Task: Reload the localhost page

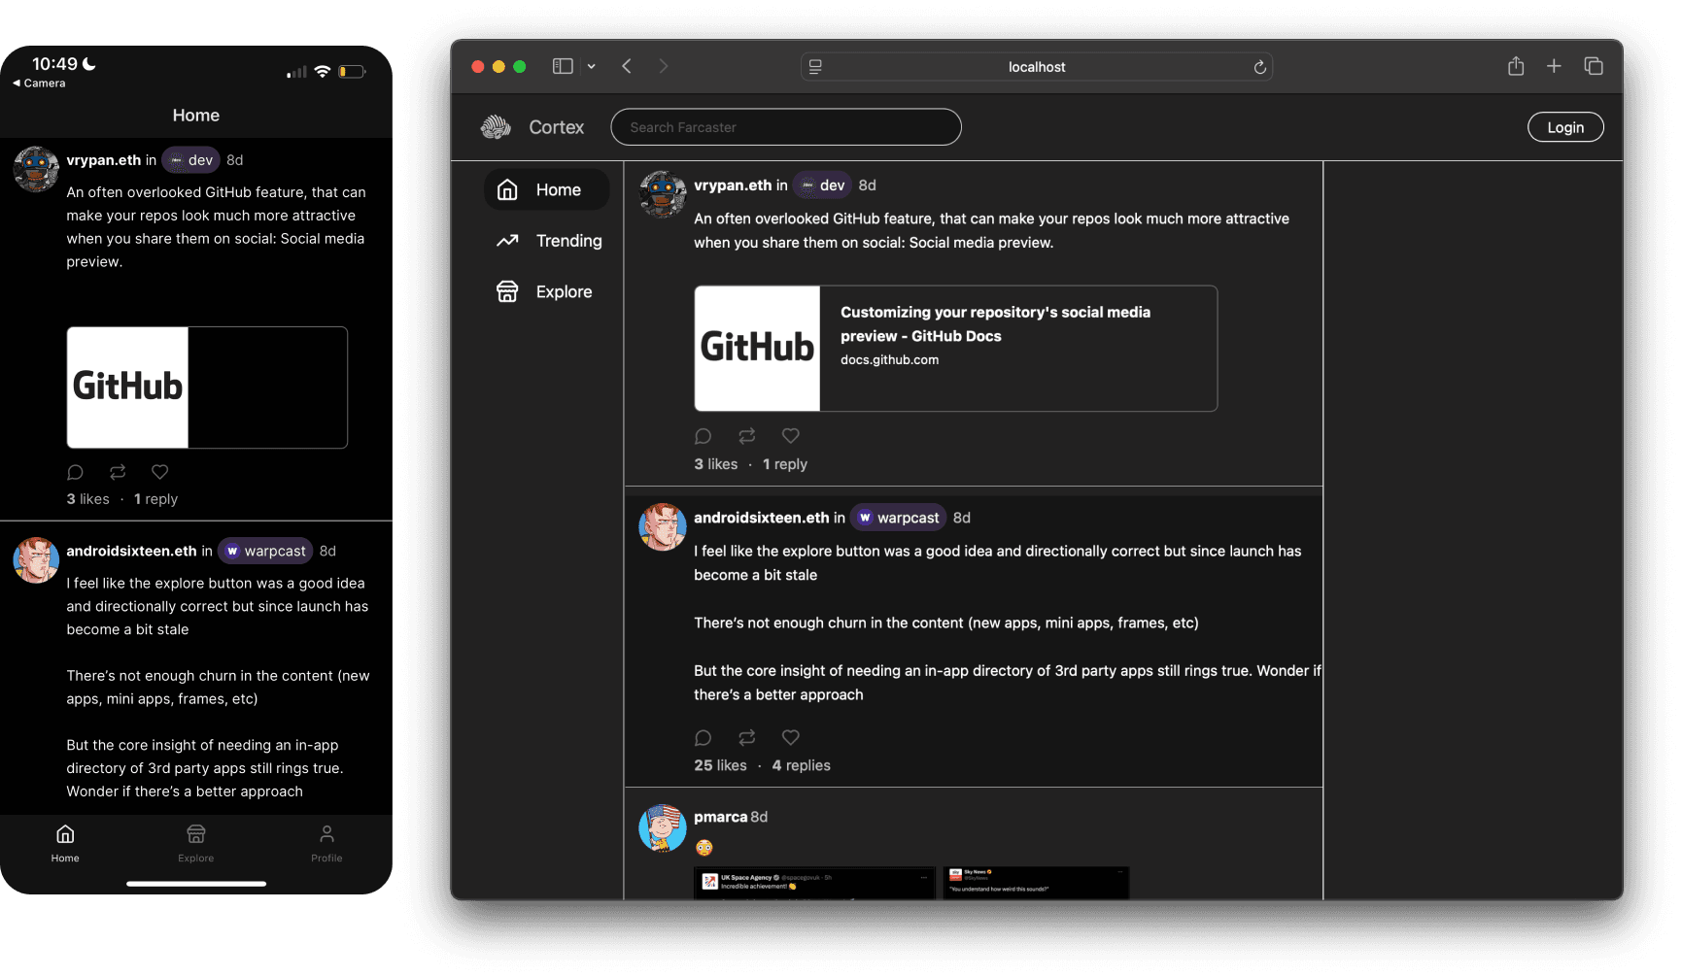Action: [x=1259, y=67]
